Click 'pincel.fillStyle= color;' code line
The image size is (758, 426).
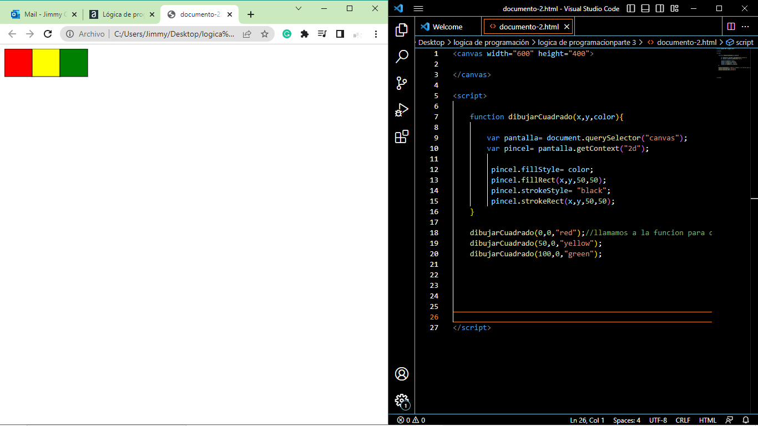pos(542,169)
